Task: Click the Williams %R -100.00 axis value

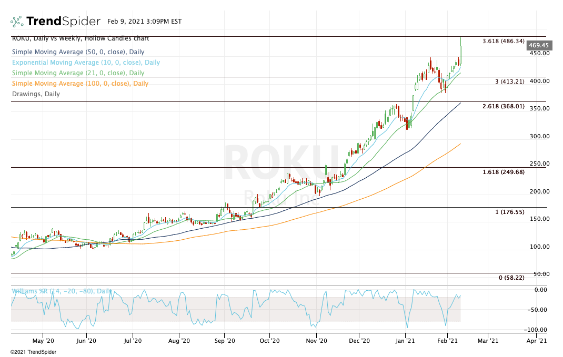Action: 536,330
